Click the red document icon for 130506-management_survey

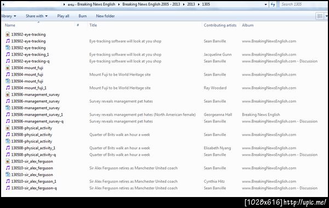coord(8,94)
